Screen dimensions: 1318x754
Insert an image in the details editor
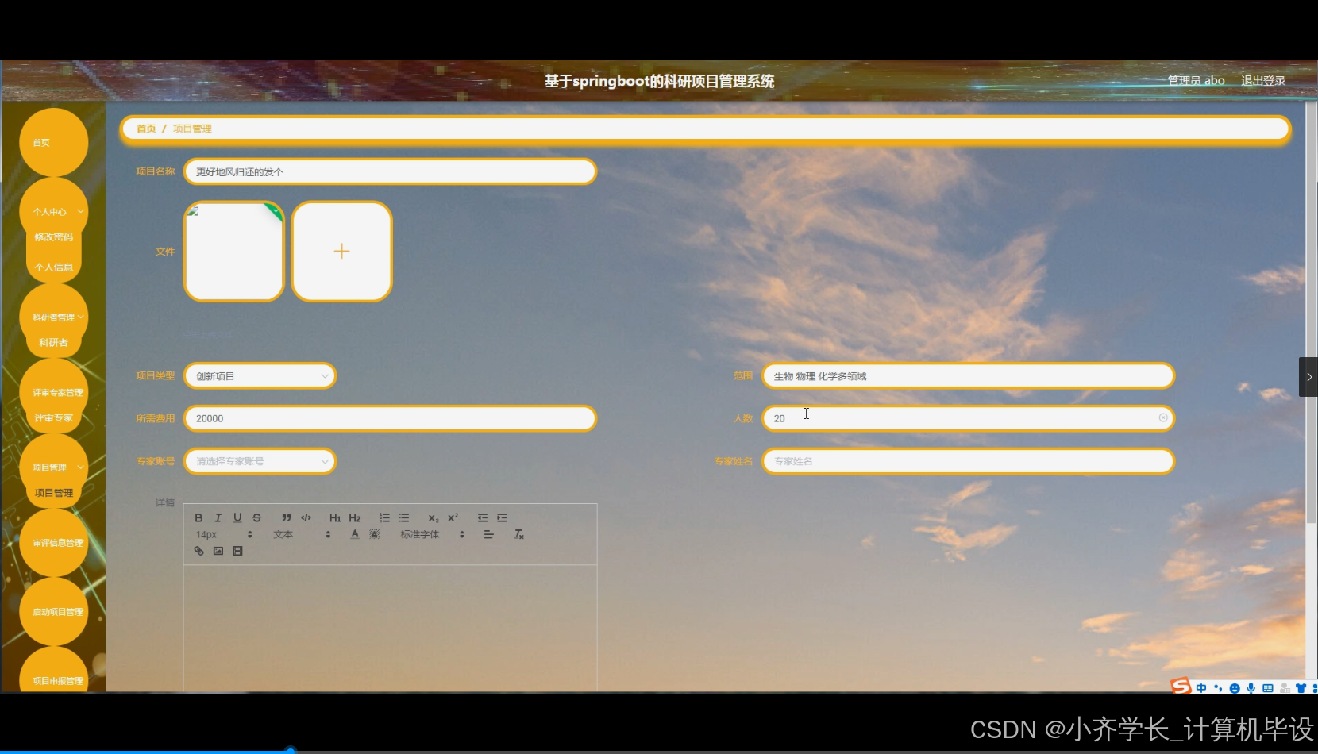[218, 551]
